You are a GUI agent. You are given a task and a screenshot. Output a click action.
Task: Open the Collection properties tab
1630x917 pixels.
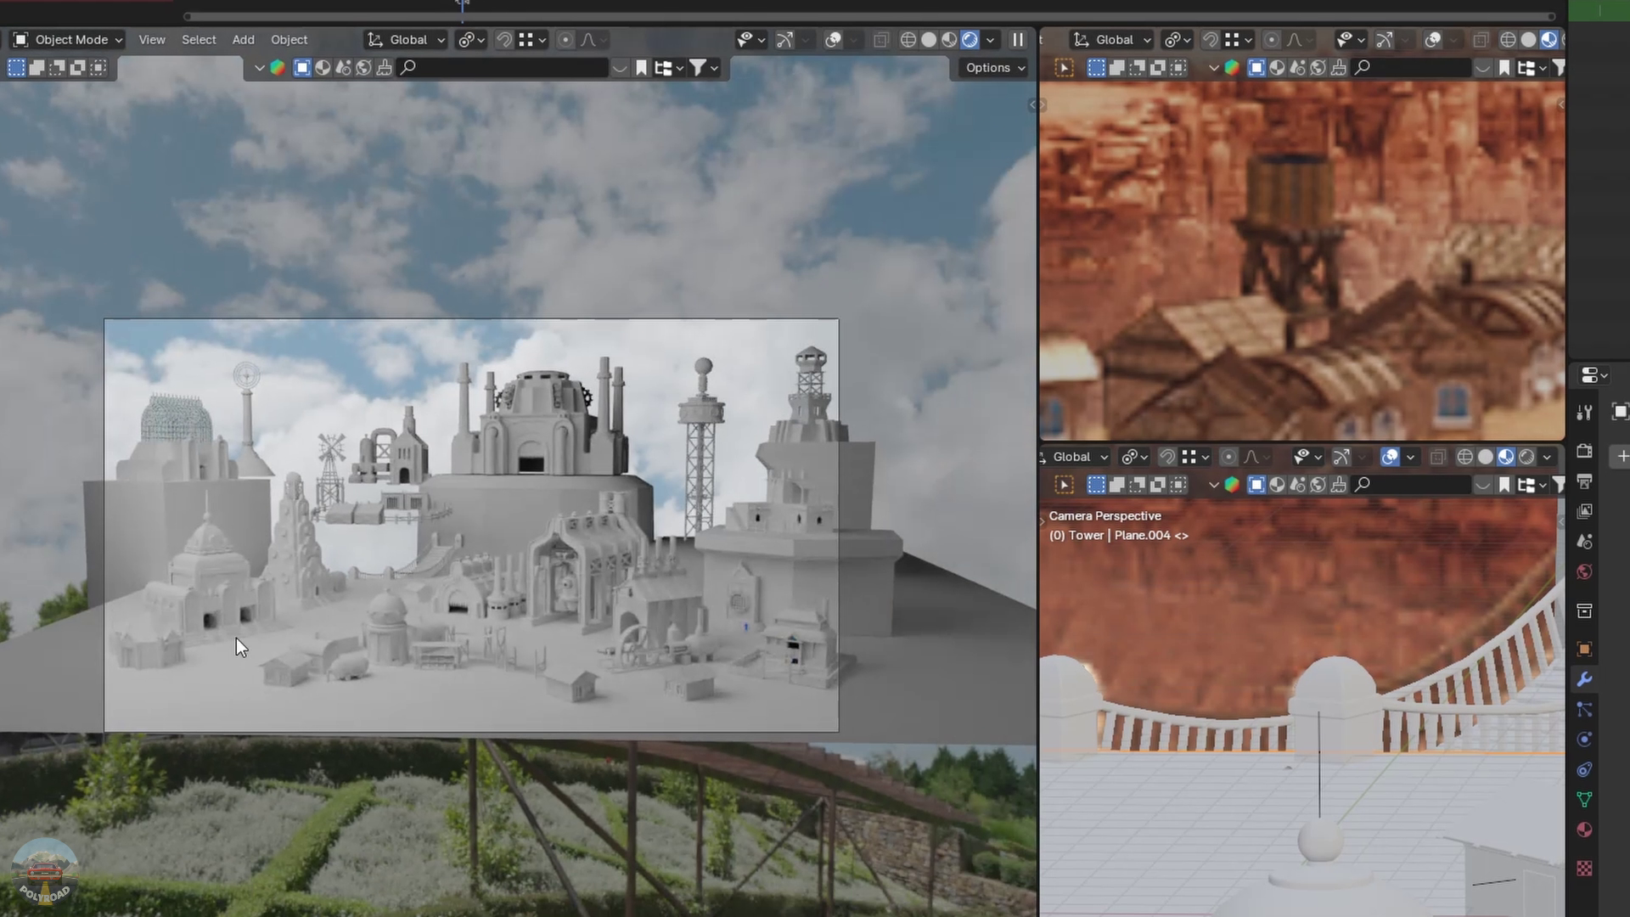pos(1584,610)
